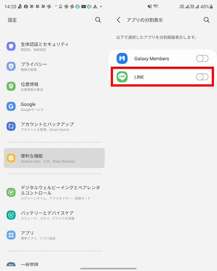The height and width of the screenshot is (271, 217).
Task: Tap the navigation handle bar at screen bottom
Action: click(108, 269)
